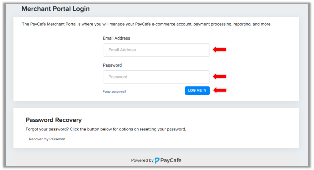Focus the Password input field
Image resolution: width=314 pixels, height=170 pixels.
[156, 77]
